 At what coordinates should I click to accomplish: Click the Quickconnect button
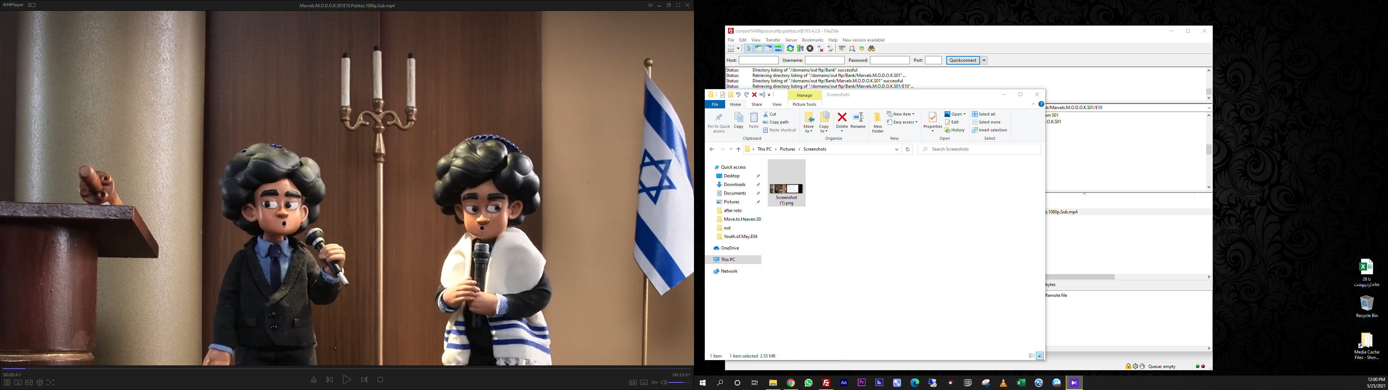[962, 60]
